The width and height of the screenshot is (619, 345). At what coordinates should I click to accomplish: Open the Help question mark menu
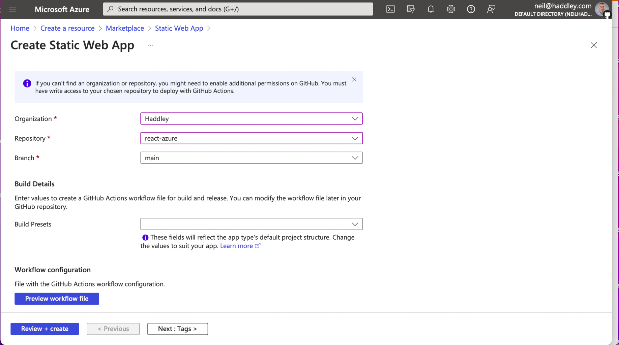pos(471,9)
